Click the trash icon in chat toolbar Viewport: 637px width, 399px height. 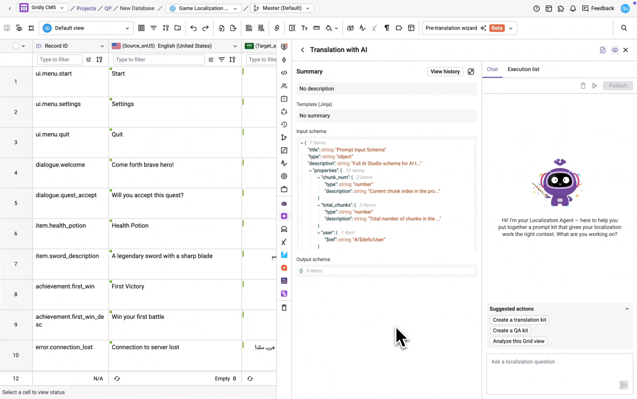pos(583,86)
